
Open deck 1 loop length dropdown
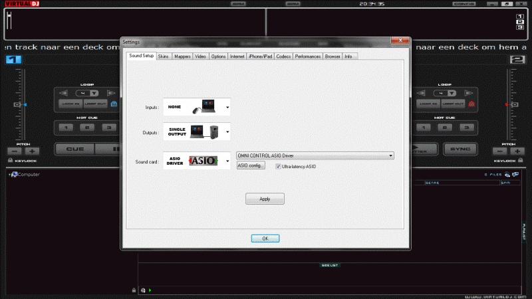point(94,93)
